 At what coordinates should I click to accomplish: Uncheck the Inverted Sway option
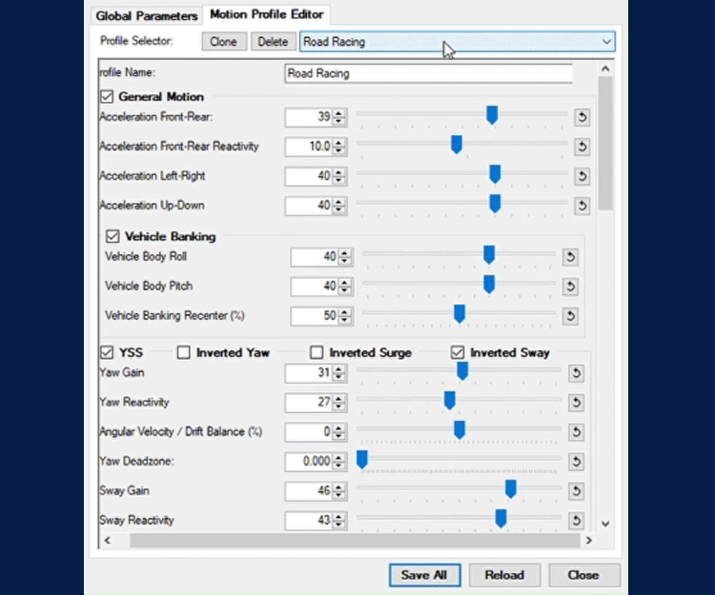458,352
